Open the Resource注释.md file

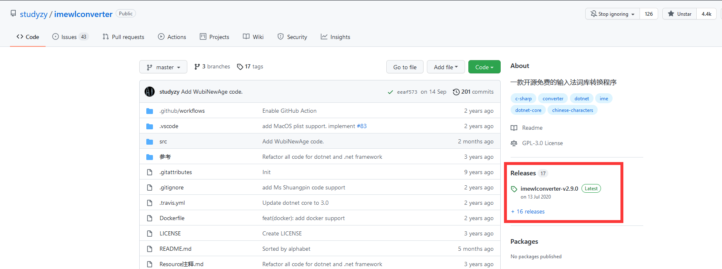(182, 264)
